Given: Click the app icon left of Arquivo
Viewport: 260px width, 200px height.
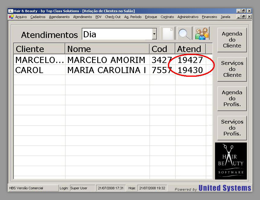Looking at the screenshot, I should [11, 17].
